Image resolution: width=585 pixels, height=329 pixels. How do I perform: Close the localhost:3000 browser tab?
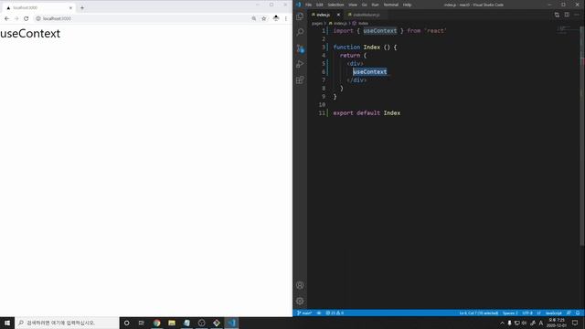point(70,7)
